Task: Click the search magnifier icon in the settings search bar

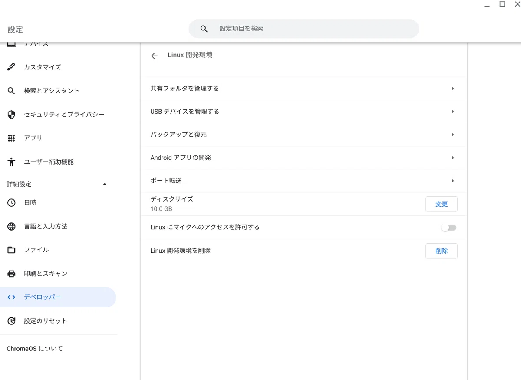Action: click(x=204, y=29)
